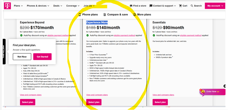The image size is (228, 110).
Task: Click Get Started in plan finder
Action: point(42,57)
